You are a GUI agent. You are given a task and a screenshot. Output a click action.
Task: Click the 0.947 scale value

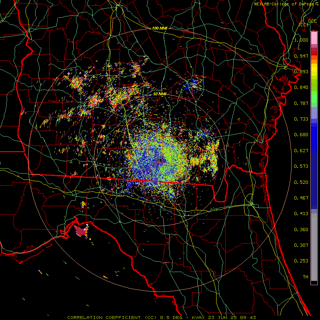(x=301, y=56)
